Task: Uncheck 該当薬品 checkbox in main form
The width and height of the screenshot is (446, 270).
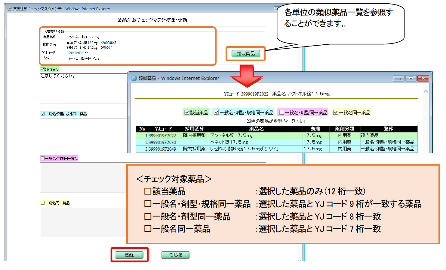Action: [43, 69]
